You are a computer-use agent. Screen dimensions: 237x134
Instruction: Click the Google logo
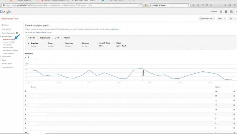[x=5, y=12]
